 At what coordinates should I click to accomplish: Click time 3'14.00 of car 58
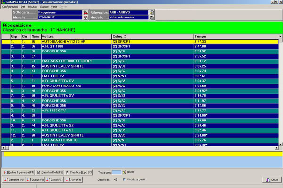201,116
